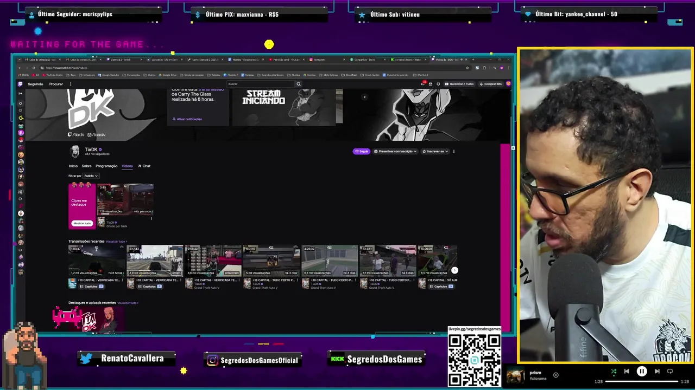Screen dimensions: 695x390
Task: Click Comprar Bits button
Action: pos(490,84)
